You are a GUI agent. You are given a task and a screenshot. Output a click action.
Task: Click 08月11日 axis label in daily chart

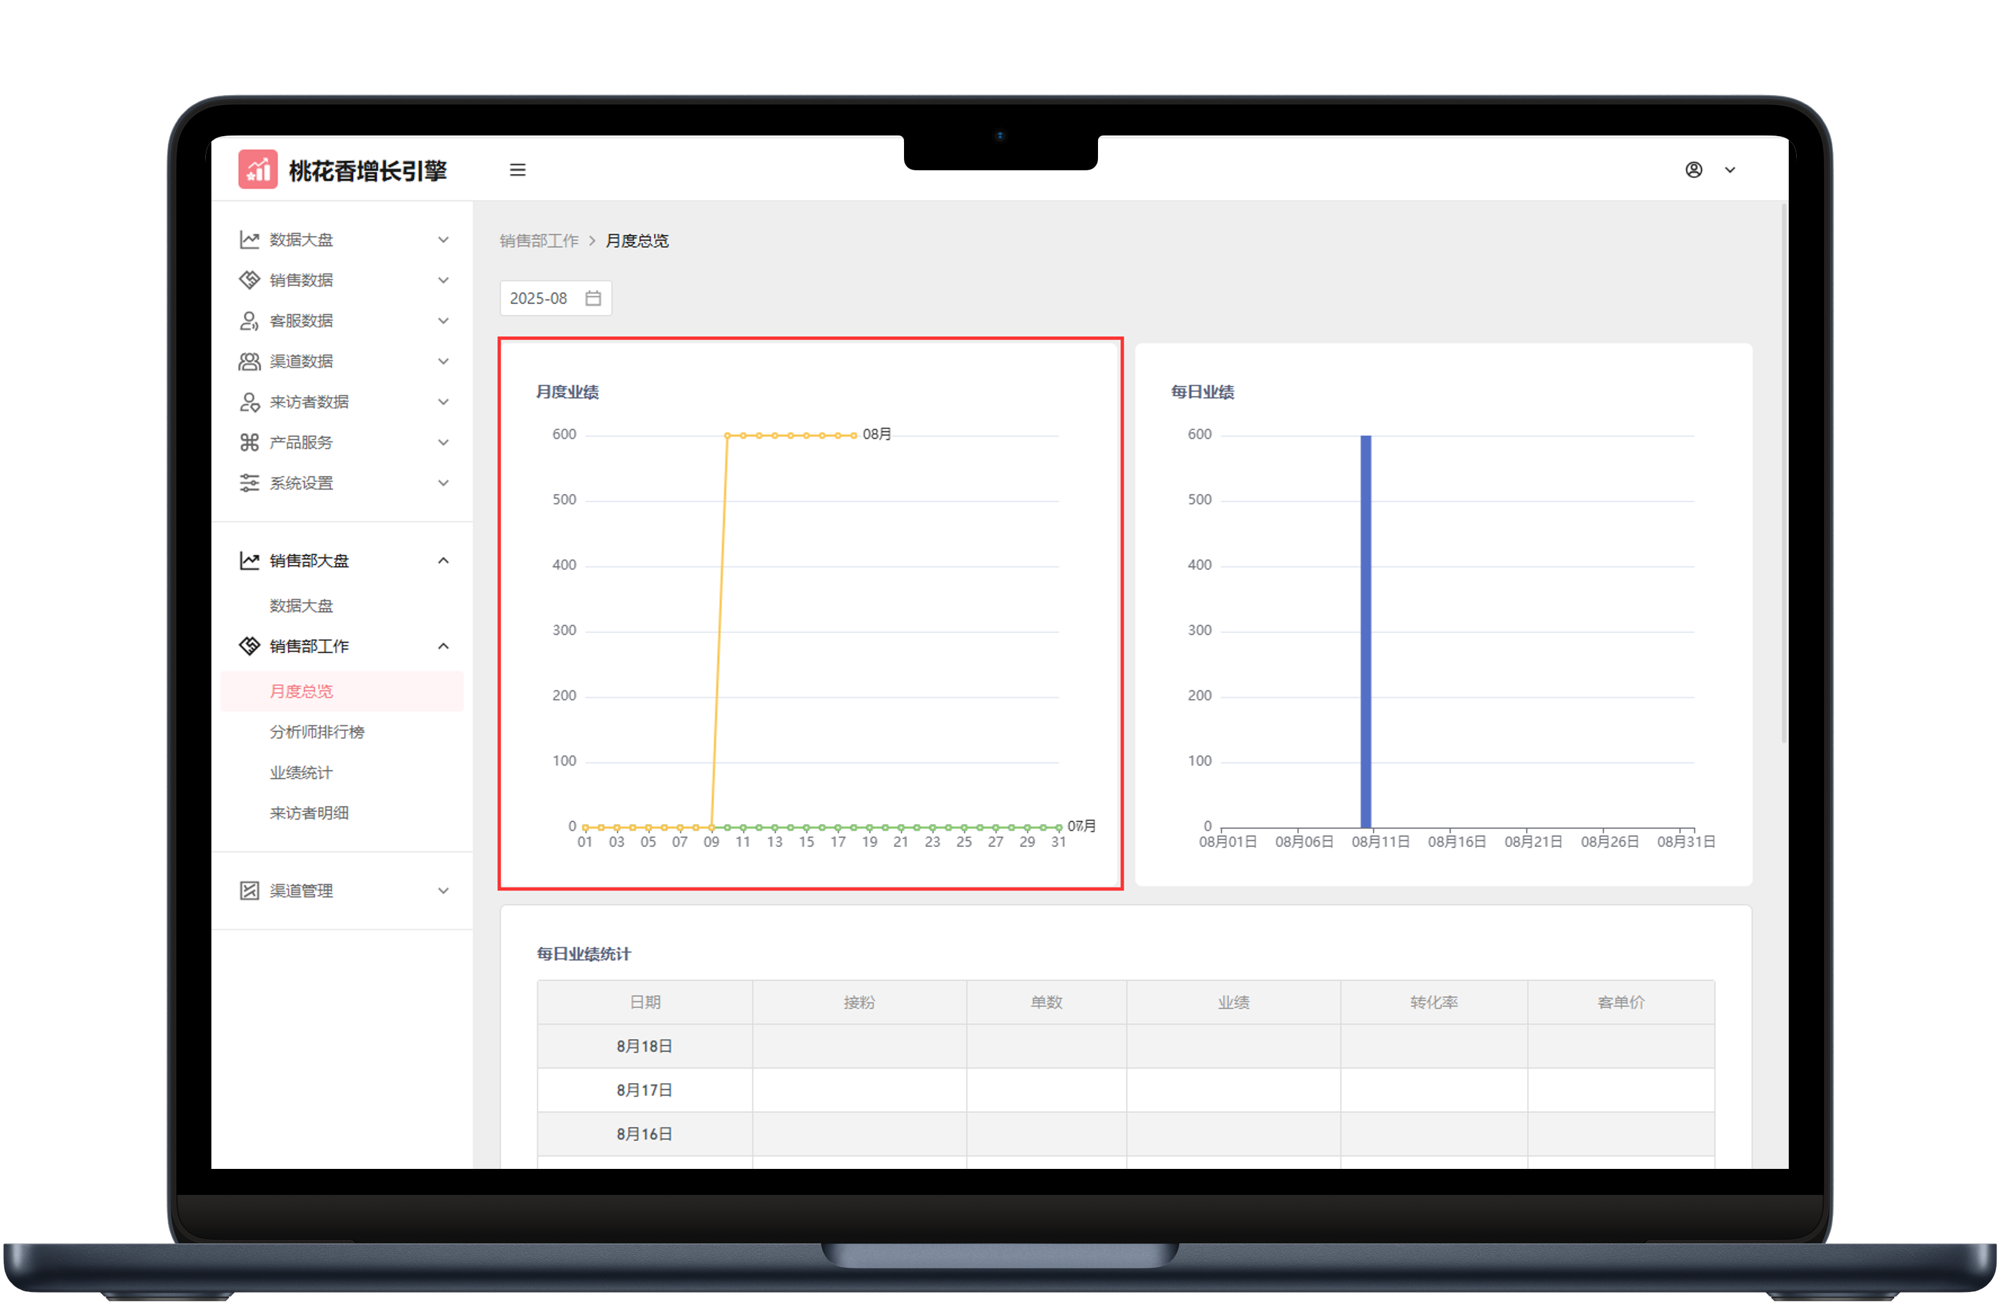(x=1380, y=841)
